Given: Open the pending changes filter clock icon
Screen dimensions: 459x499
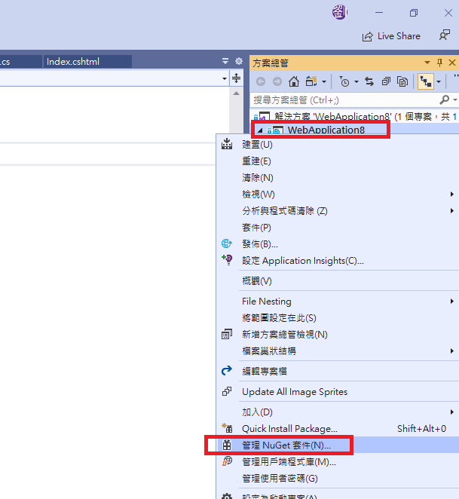Looking at the screenshot, I should 344,82.
